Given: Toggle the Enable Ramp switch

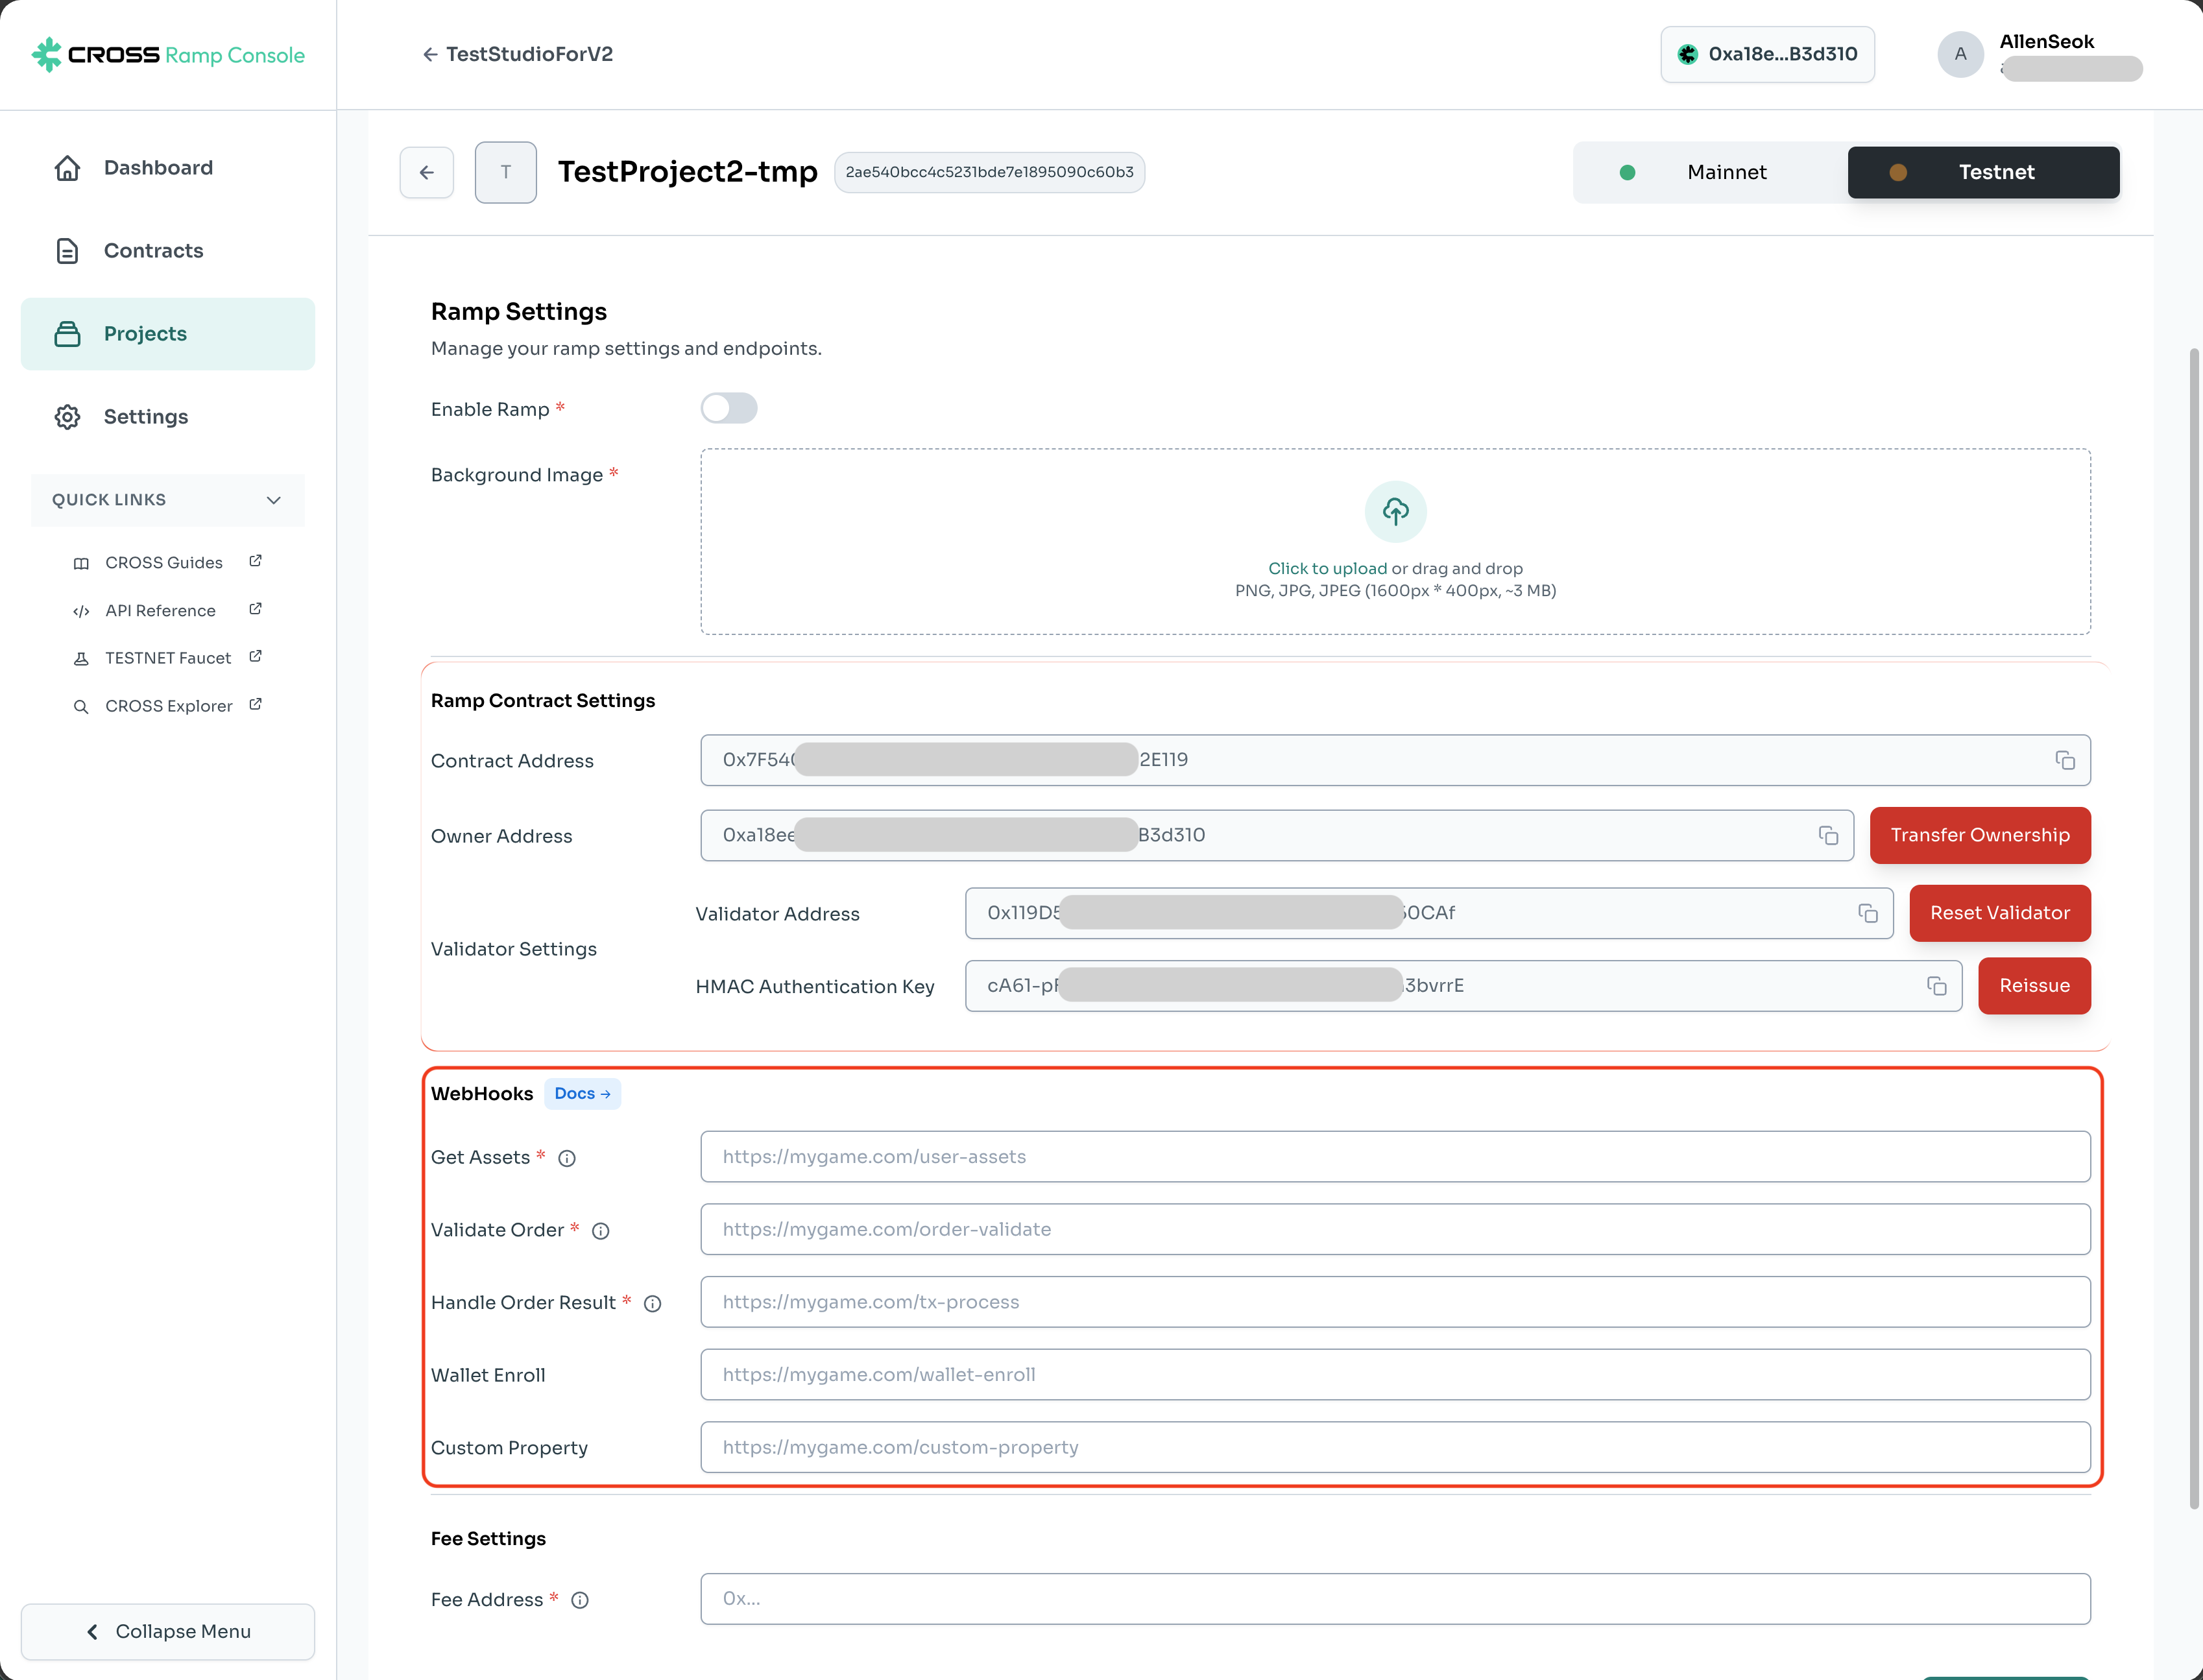Looking at the screenshot, I should coord(728,408).
